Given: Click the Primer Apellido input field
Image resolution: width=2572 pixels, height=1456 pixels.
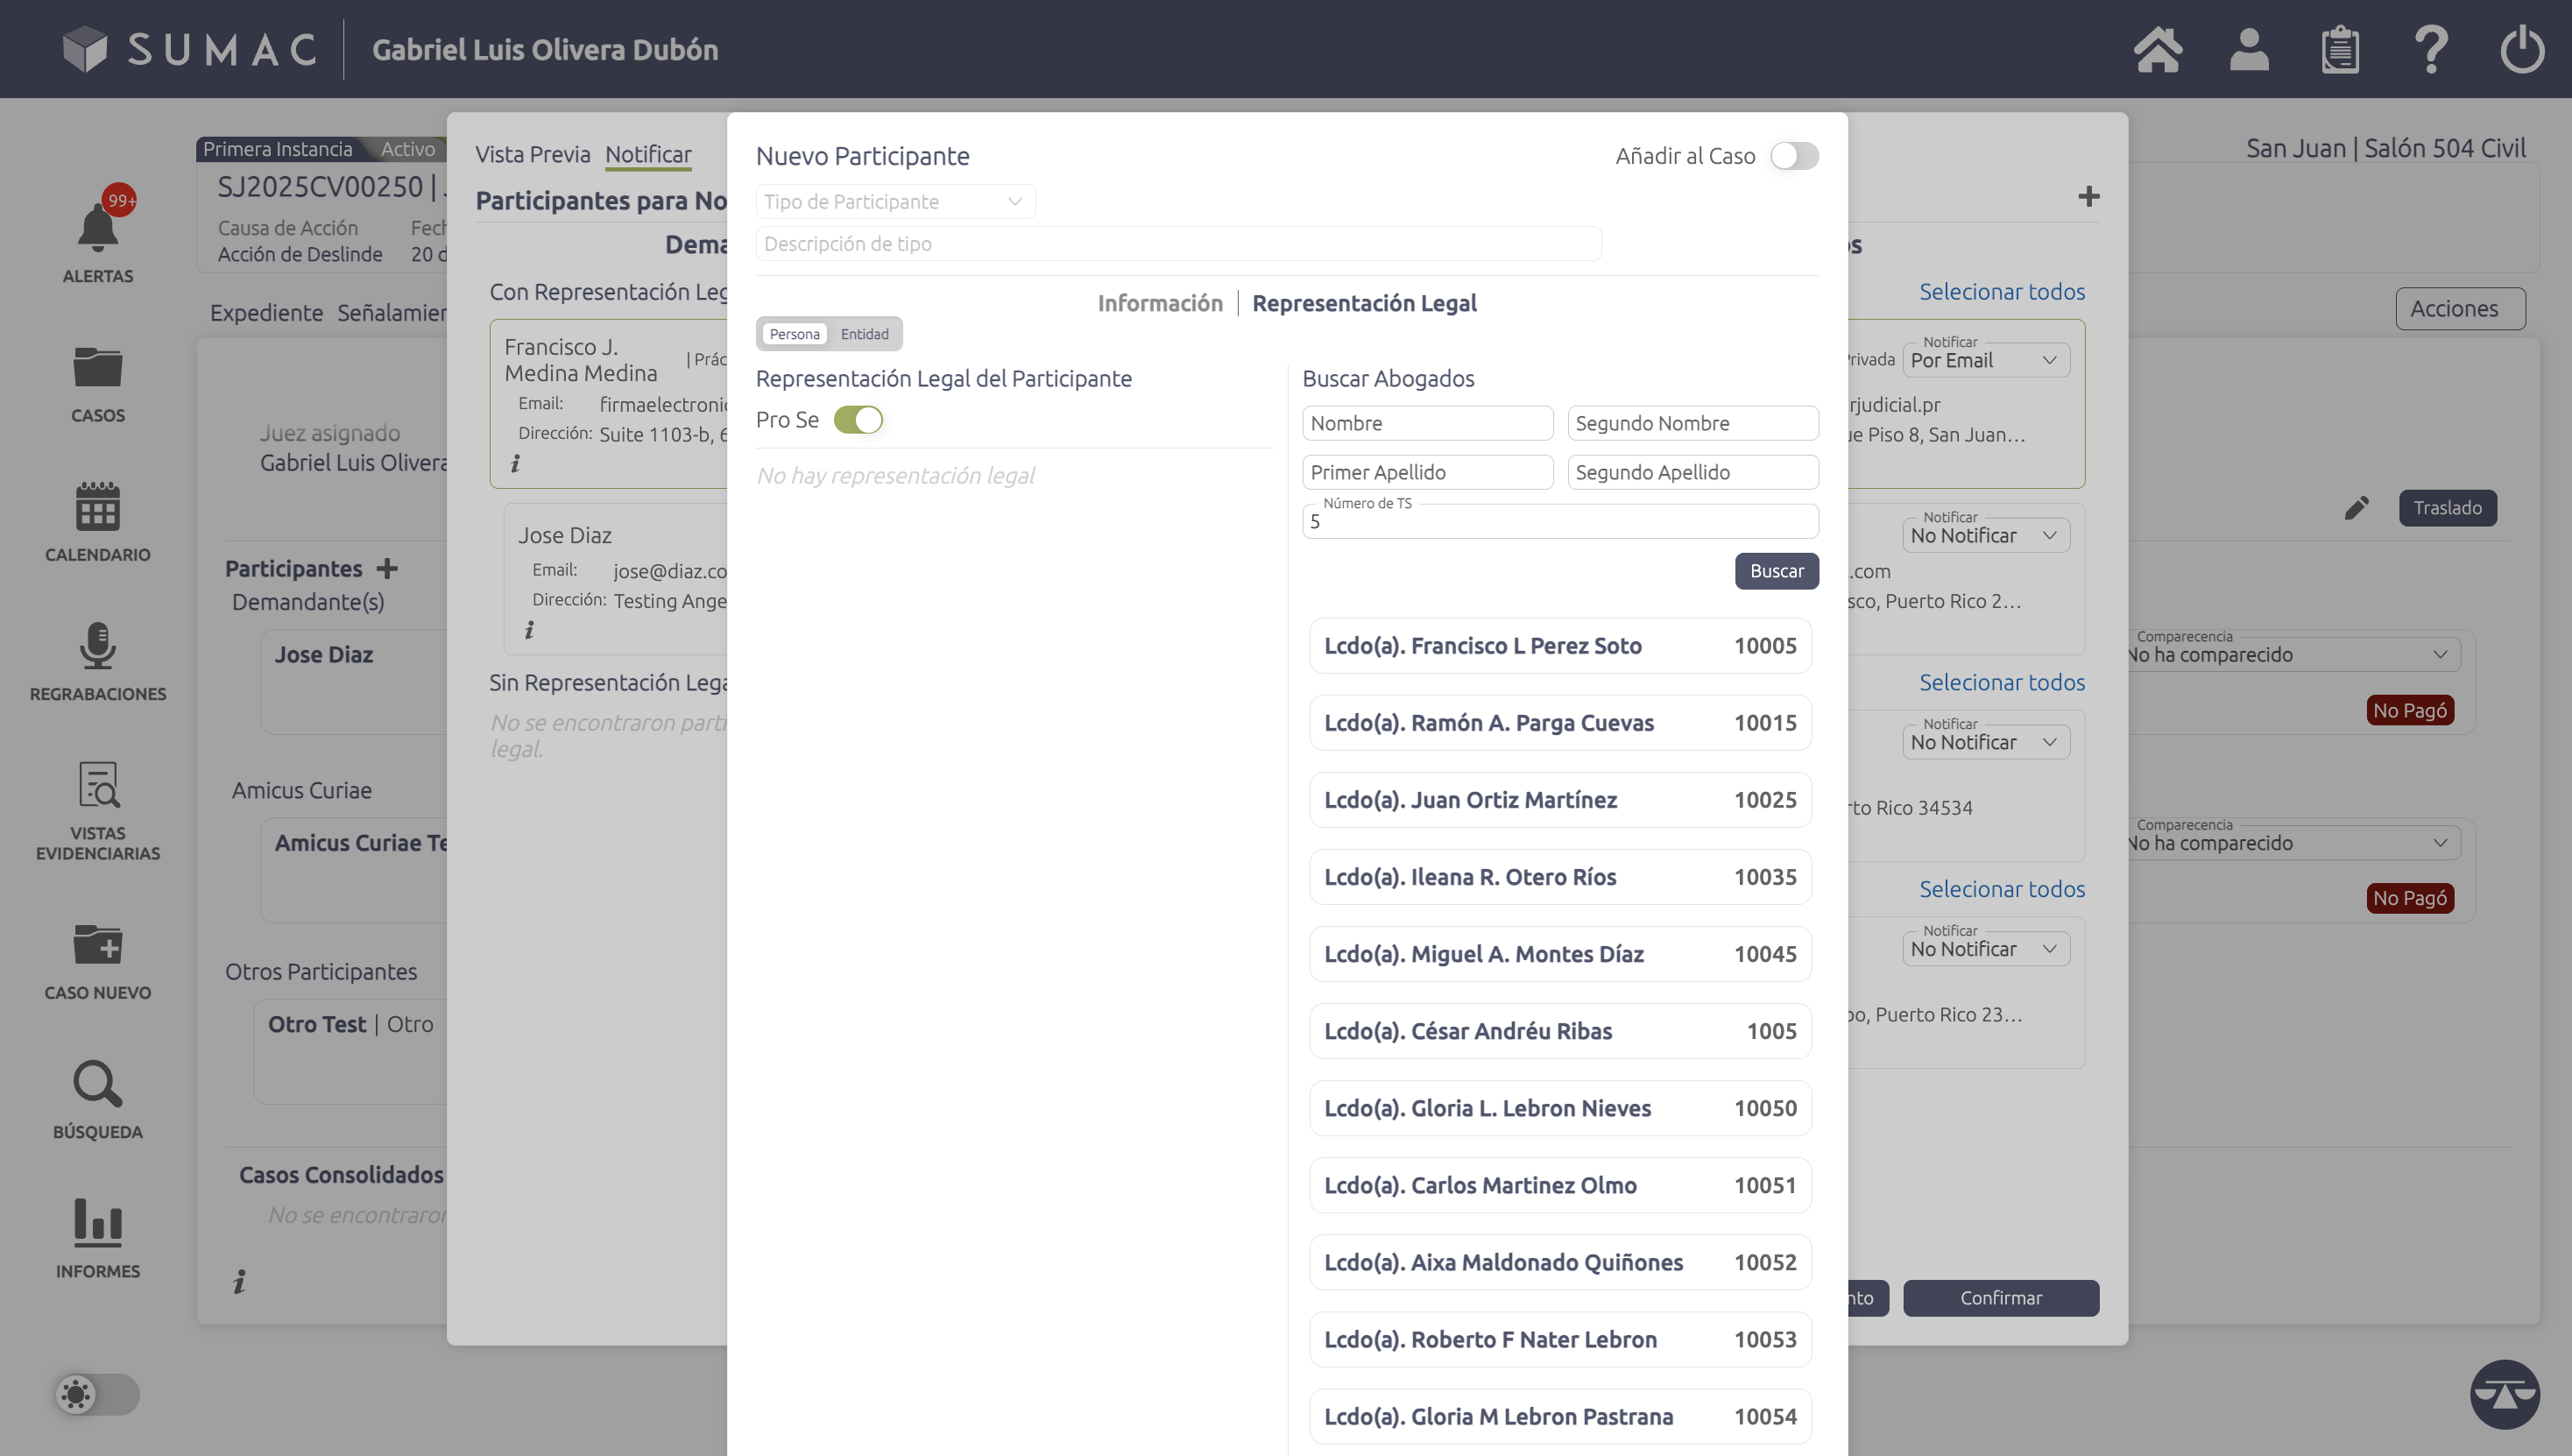Looking at the screenshot, I should (1427, 472).
